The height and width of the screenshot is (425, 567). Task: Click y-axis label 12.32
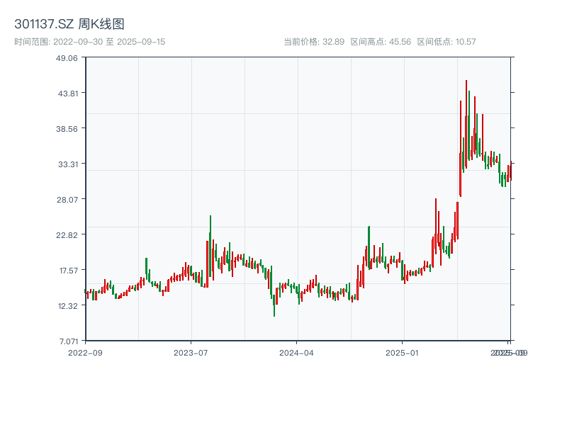pos(68,306)
